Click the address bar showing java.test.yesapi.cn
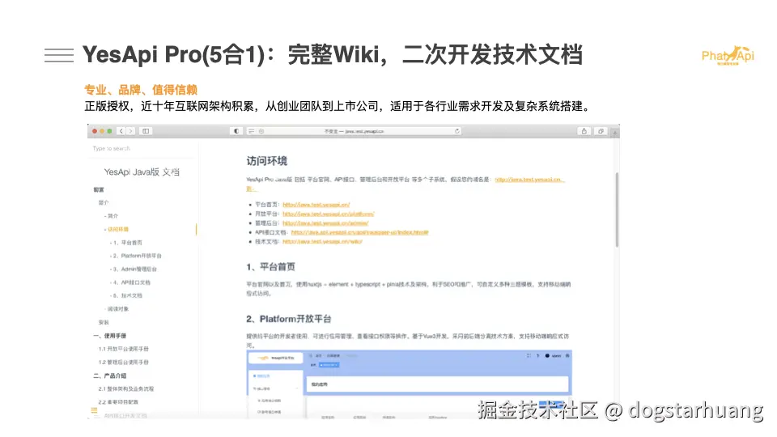Screen dimensions: 777x437 (x=355, y=131)
